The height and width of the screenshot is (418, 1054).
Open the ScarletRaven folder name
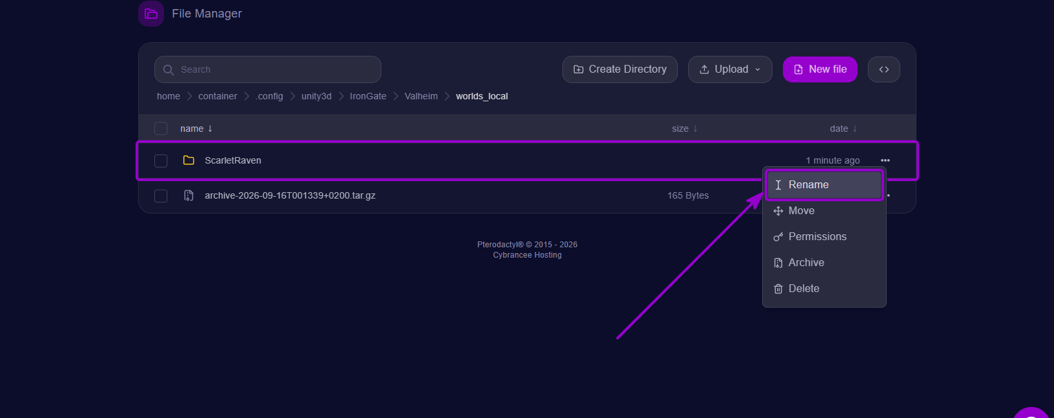(x=233, y=160)
